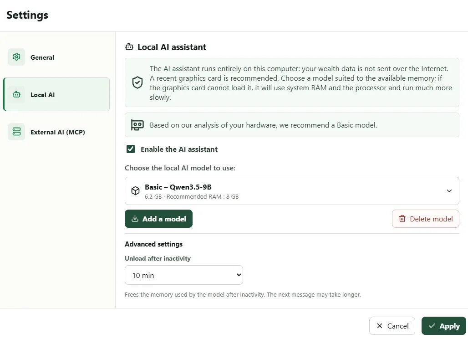Click the trash icon on Delete model
The image size is (468, 339).
(402, 219)
